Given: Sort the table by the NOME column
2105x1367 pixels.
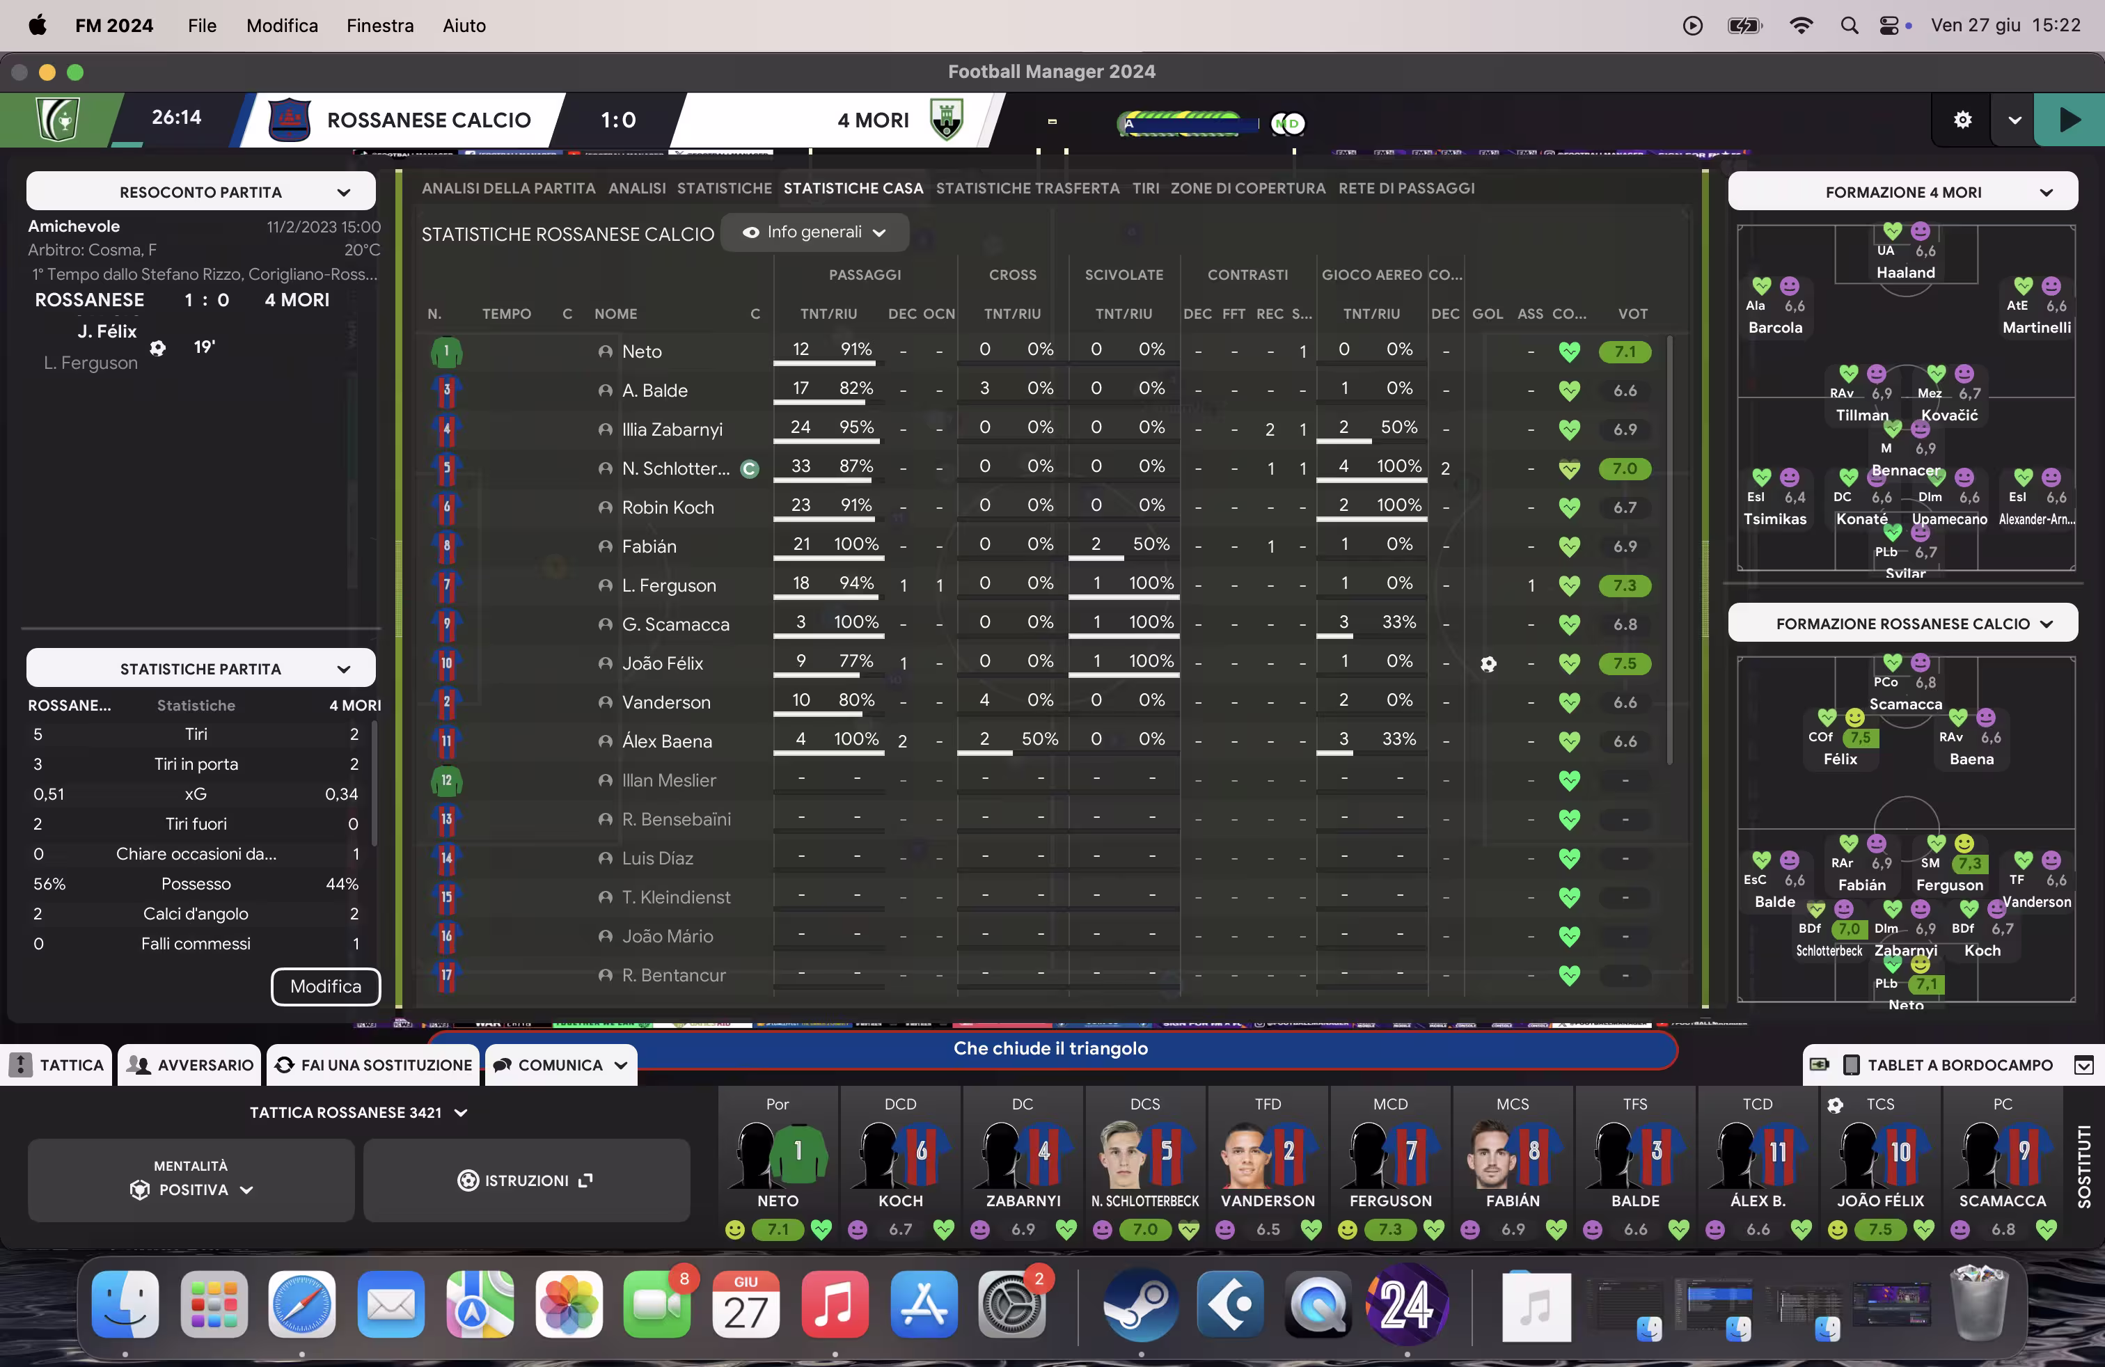Looking at the screenshot, I should tap(615, 314).
